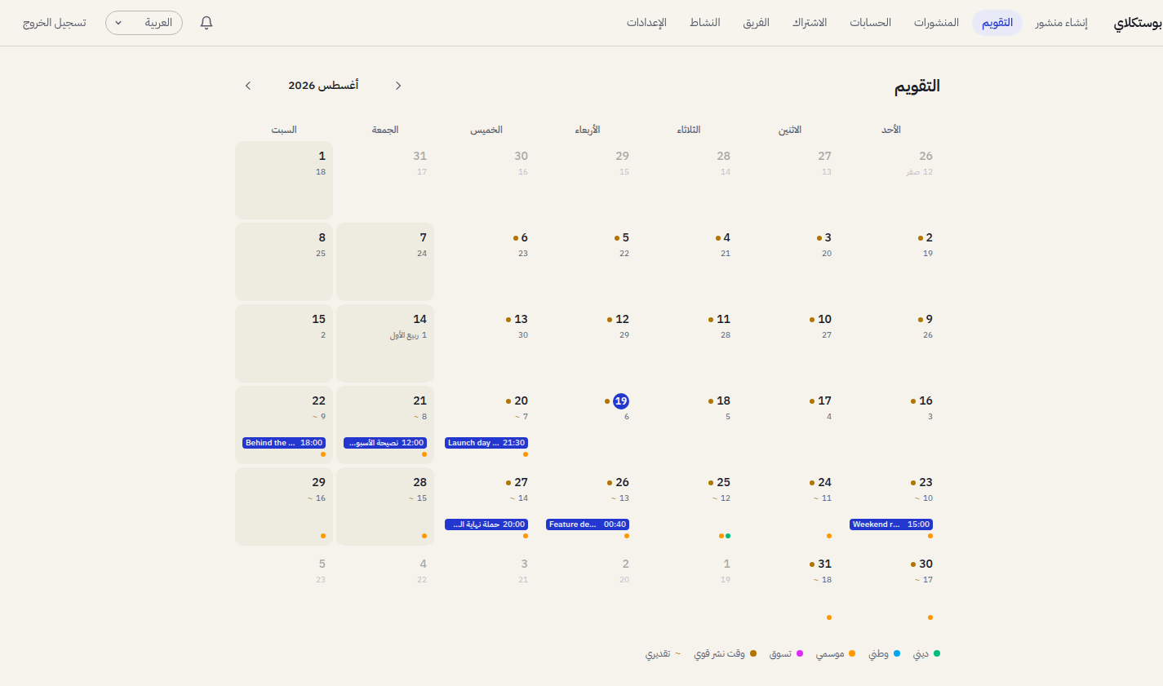Open the 12:00 نصيحة الأسبوع post

tap(385, 443)
